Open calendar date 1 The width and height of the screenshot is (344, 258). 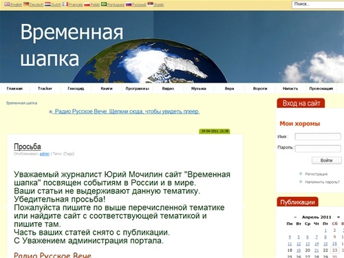(x=325, y=230)
